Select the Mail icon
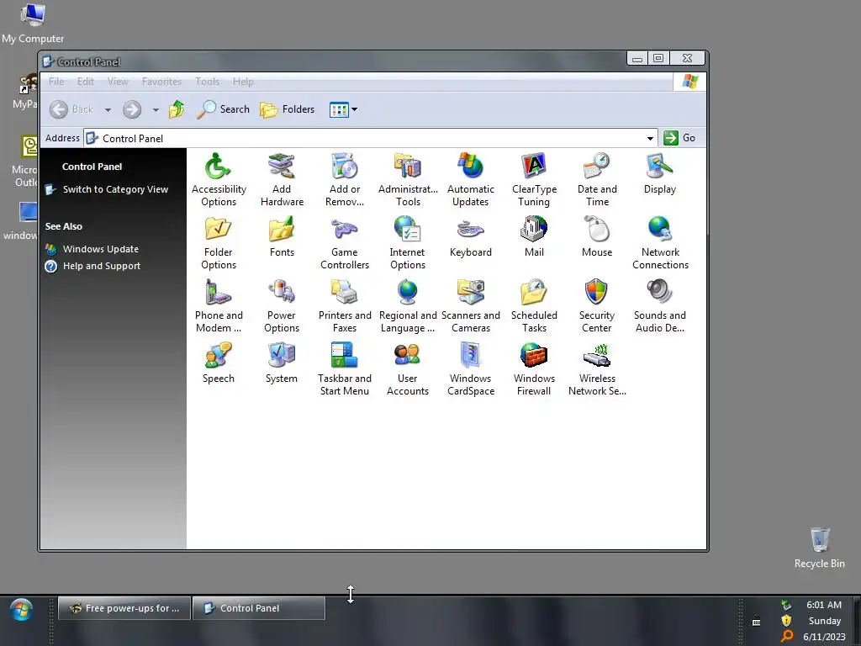This screenshot has height=646, width=861. 534,236
